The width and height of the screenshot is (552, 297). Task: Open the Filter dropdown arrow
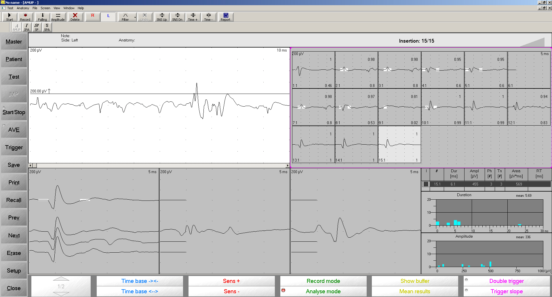(x=135, y=17)
